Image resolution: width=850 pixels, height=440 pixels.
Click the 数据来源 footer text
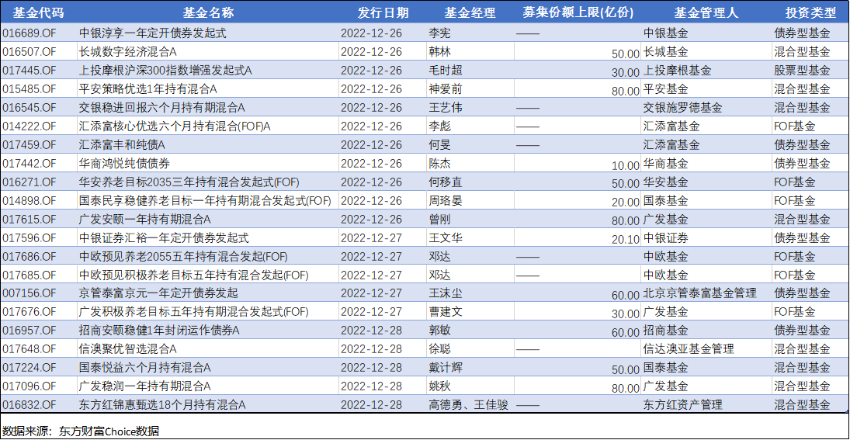click(x=80, y=430)
